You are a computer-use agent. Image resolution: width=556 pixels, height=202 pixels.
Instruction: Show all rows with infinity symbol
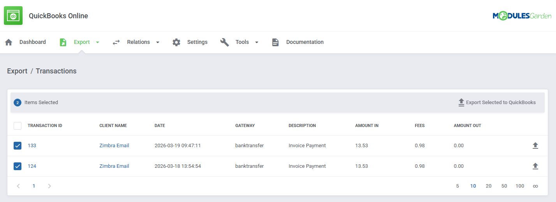(x=535, y=186)
